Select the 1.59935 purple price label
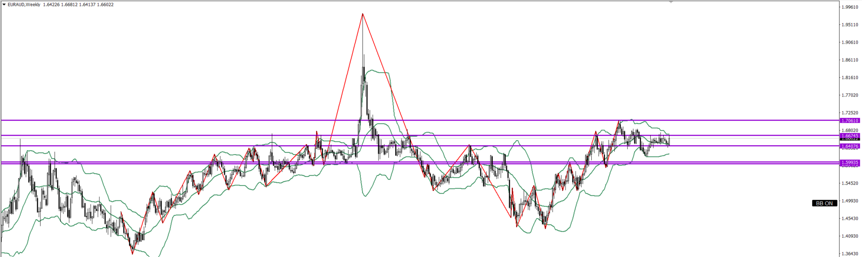 (x=849, y=162)
